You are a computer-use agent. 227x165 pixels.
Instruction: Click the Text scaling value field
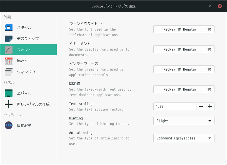point(175,106)
